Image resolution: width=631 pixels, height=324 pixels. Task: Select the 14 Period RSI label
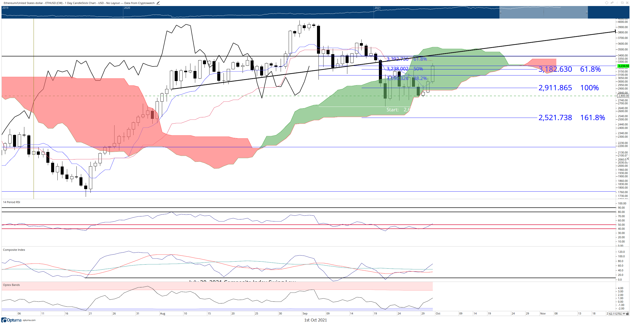point(12,202)
